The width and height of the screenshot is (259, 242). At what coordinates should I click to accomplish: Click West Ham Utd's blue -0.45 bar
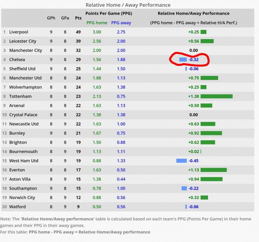181,161
